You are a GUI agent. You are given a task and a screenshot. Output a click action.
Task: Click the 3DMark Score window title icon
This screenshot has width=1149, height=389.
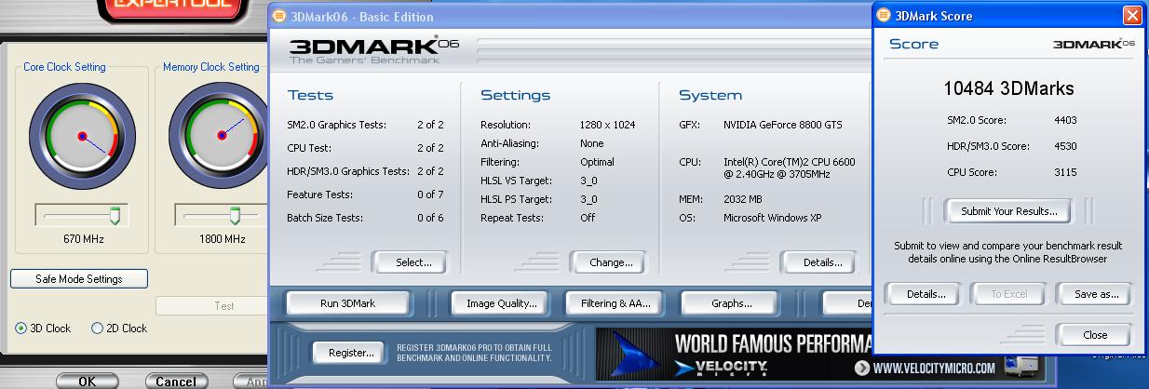coord(883,15)
